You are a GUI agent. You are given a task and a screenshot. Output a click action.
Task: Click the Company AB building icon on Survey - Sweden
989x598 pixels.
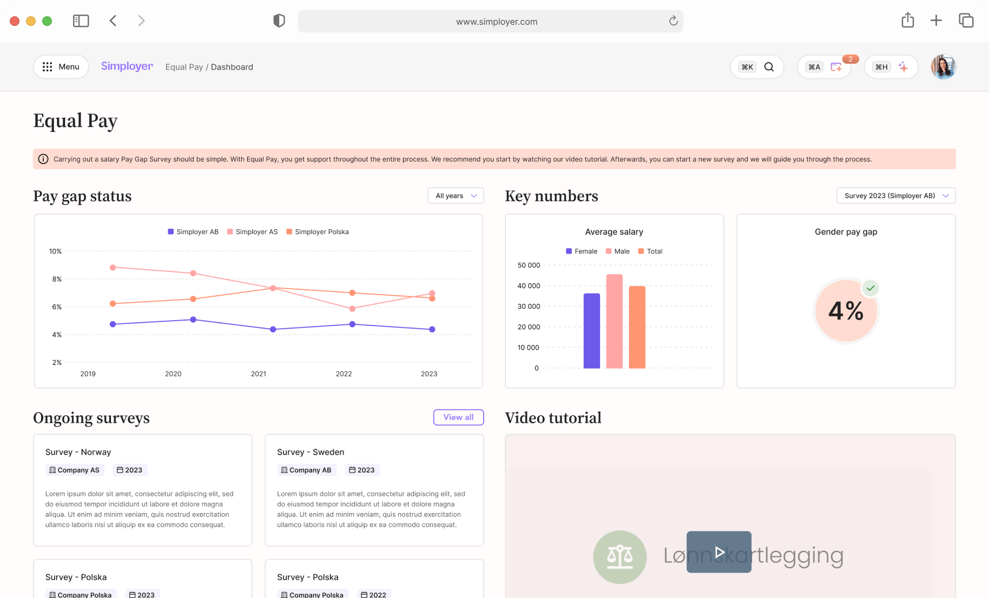click(285, 470)
